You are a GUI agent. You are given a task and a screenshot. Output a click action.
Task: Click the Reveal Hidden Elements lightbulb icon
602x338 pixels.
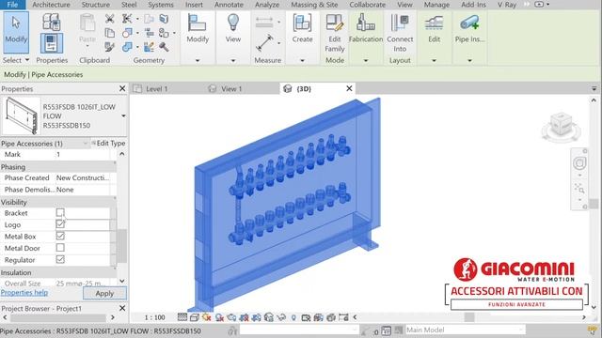tap(293, 317)
